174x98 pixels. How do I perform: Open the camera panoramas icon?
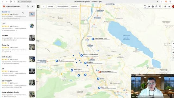[x=153, y=7]
